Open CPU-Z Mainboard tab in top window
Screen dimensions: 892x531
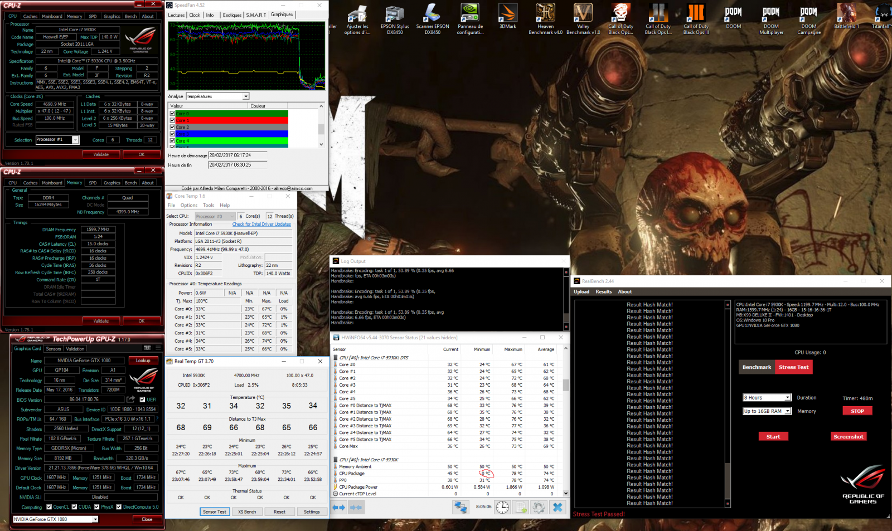(x=52, y=16)
